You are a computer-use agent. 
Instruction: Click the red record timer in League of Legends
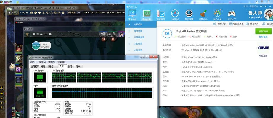click(19, 22)
